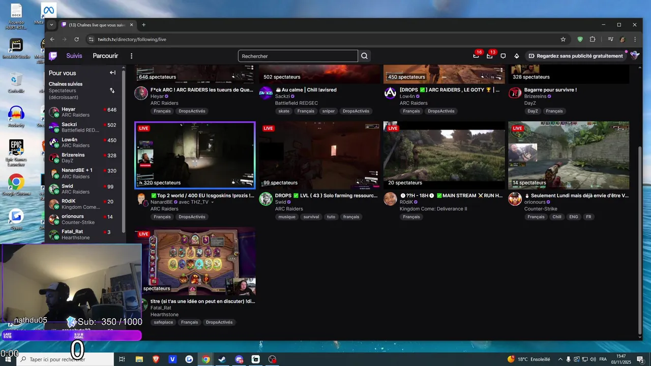
Task: Open the Twitch Bits crown icon
Action: pyautogui.click(x=516, y=56)
